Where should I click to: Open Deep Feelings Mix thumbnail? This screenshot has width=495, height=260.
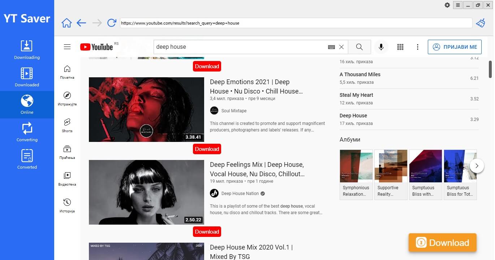146,192
